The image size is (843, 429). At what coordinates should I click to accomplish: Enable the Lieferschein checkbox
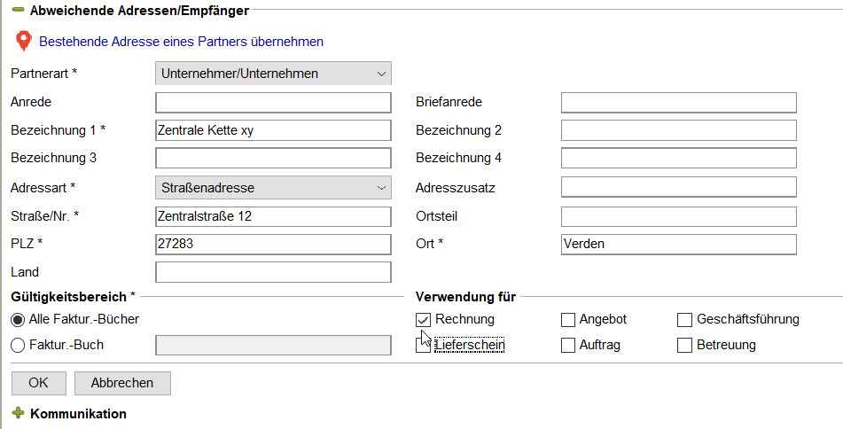coord(424,345)
